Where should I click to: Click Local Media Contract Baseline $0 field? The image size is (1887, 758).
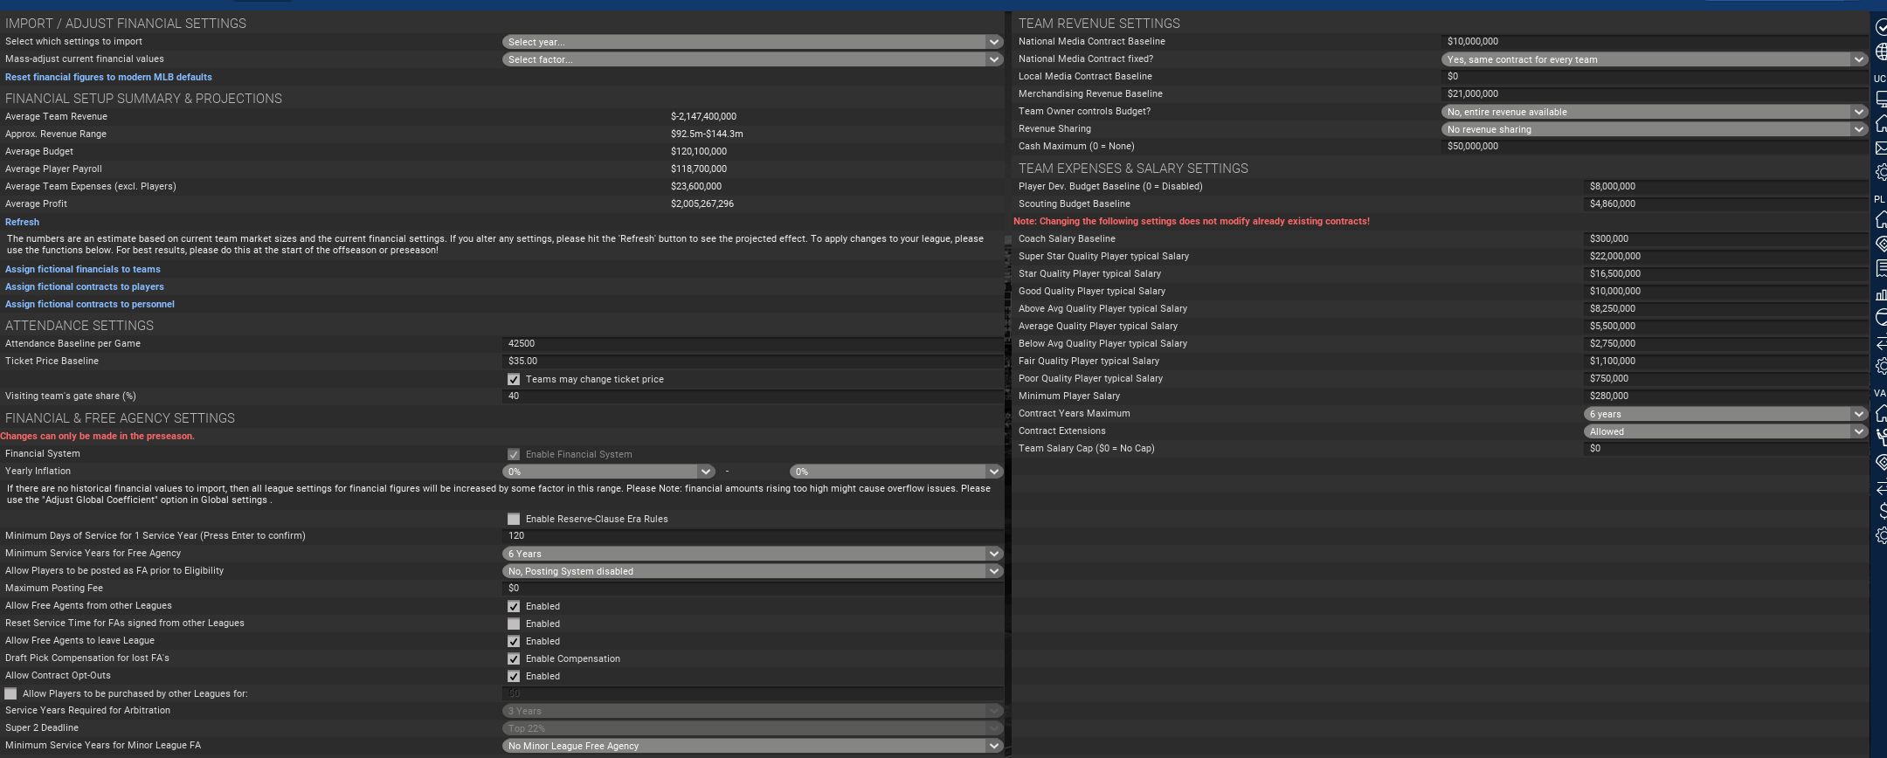pos(1655,76)
